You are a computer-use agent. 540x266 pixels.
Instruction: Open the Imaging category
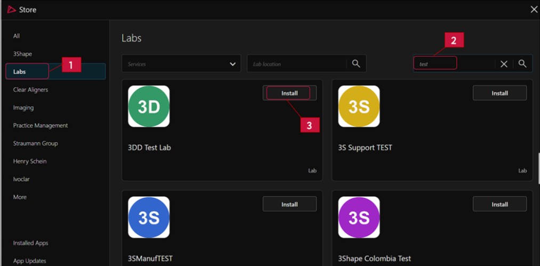tap(23, 108)
